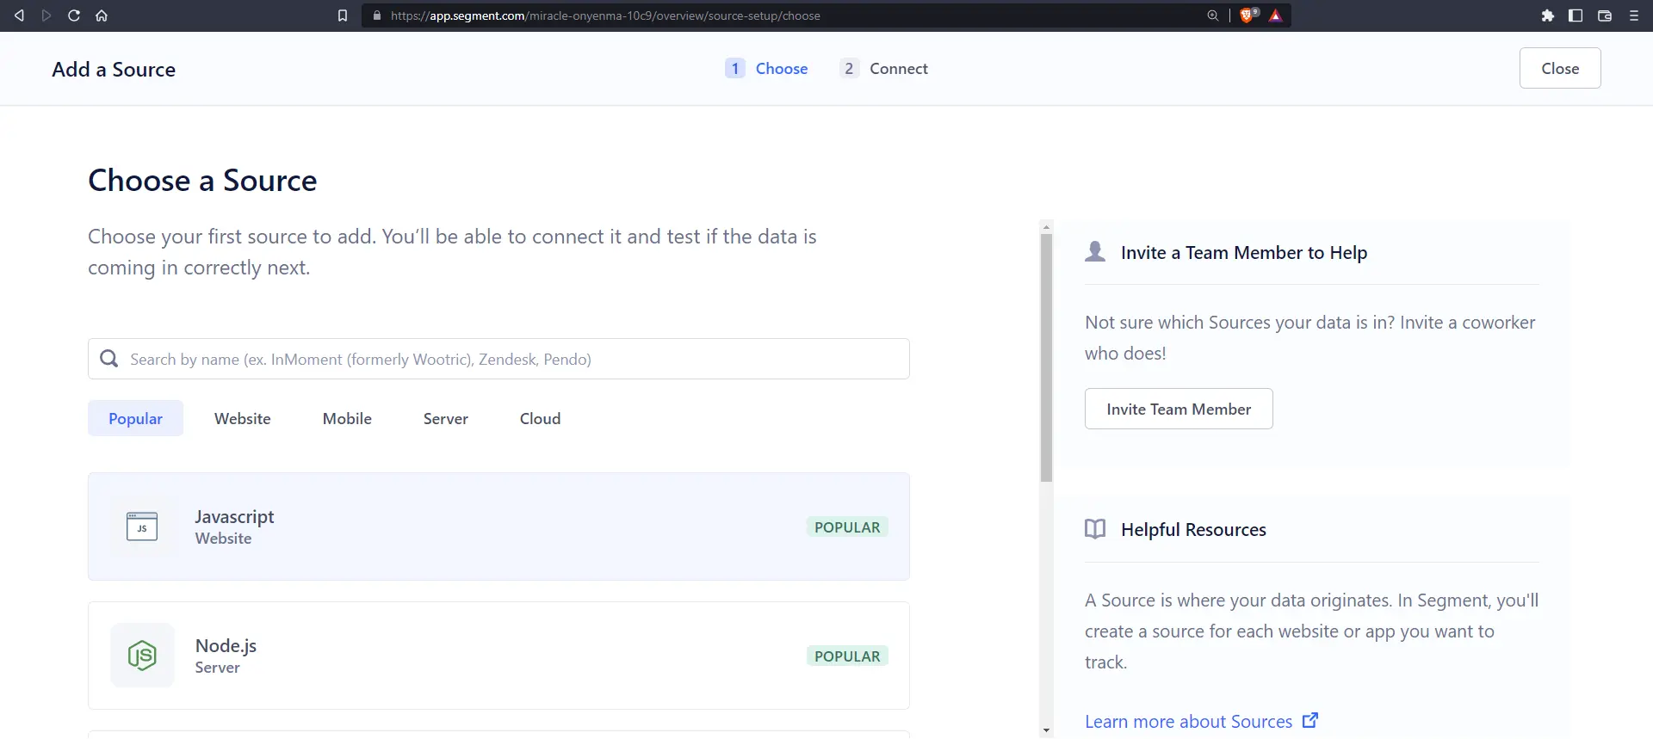Image resolution: width=1653 pixels, height=739 pixels.
Task: Click the POPULAR badge on Javascript
Action: coord(847,527)
